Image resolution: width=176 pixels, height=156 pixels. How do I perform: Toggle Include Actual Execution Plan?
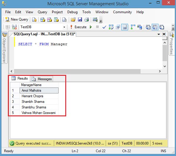coord(133,27)
